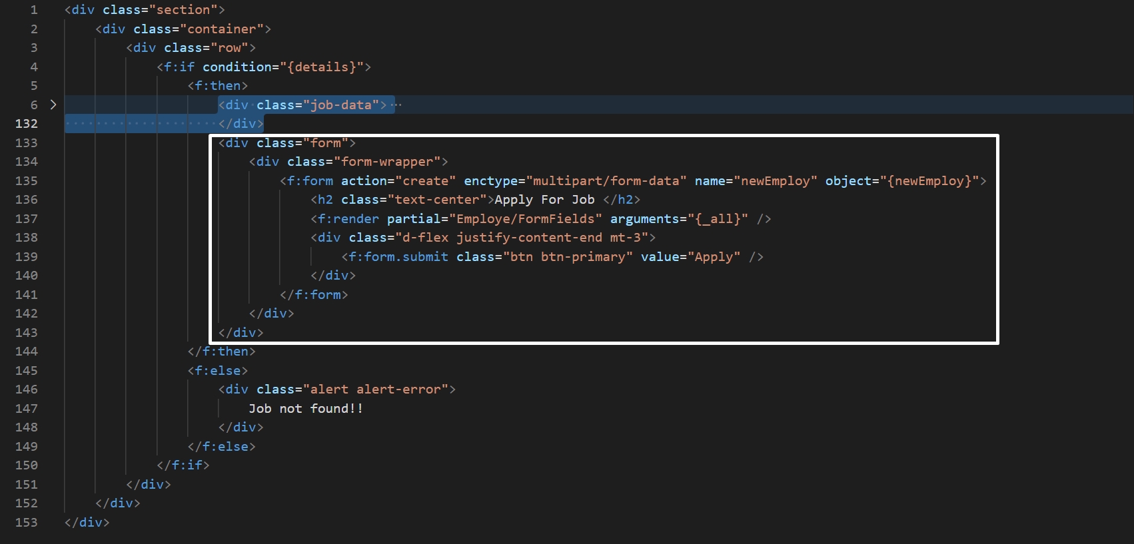Click the opening f:then tag
This screenshot has height=544, width=1134.
[x=218, y=86]
